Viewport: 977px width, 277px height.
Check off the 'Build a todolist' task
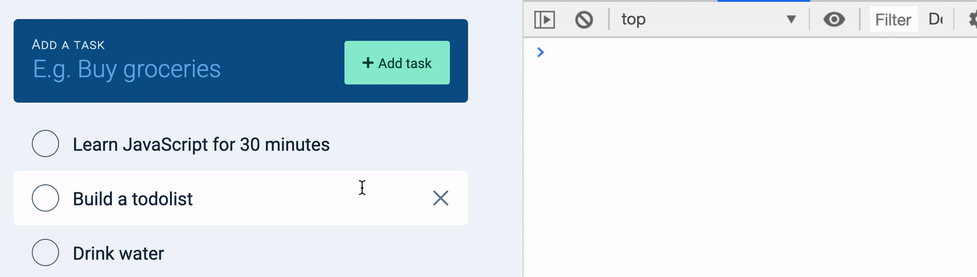[x=46, y=198]
